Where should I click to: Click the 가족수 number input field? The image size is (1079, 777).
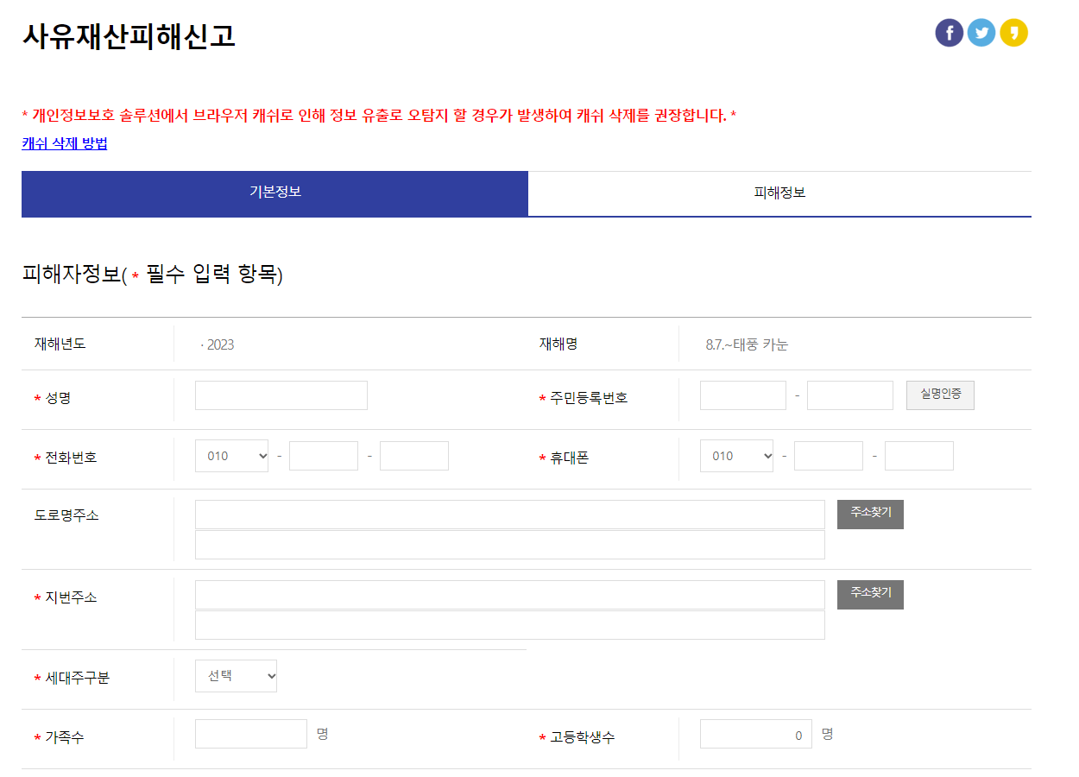250,733
